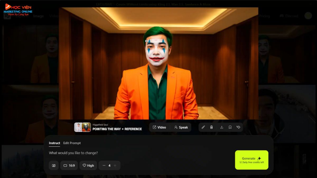Delete the image with the trash icon
This screenshot has width=317, height=178.
(211, 127)
